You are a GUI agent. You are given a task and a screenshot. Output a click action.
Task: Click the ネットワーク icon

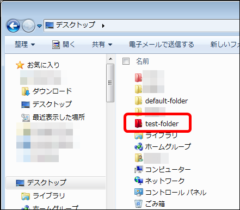click(x=139, y=181)
